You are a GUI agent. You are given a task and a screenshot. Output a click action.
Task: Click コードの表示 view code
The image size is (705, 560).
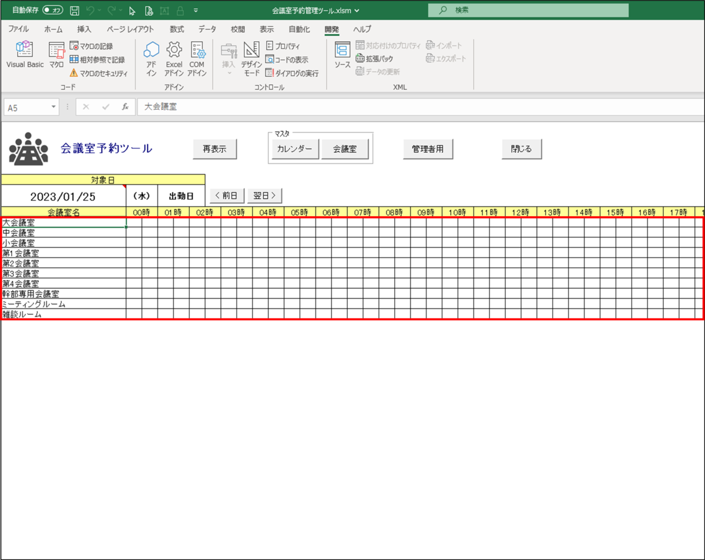(287, 59)
